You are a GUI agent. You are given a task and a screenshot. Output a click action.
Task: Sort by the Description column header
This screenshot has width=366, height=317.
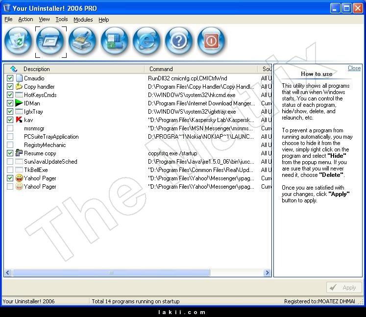tap(36, 69)
